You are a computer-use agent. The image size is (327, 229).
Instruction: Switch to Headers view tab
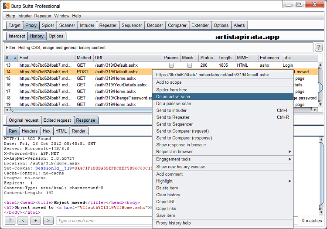30,131
